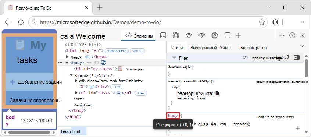
Task: Click the body selector in styles
Action: click(173, 116)
